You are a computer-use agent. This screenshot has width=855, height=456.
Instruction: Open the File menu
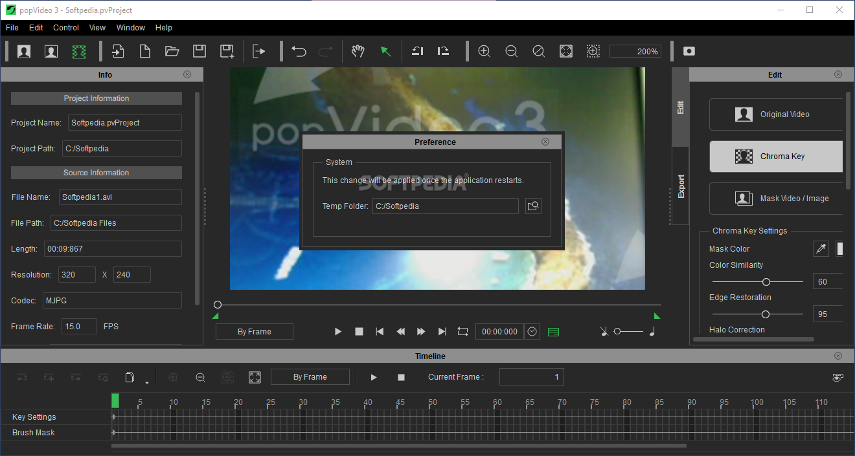click(x=12, y=28)
